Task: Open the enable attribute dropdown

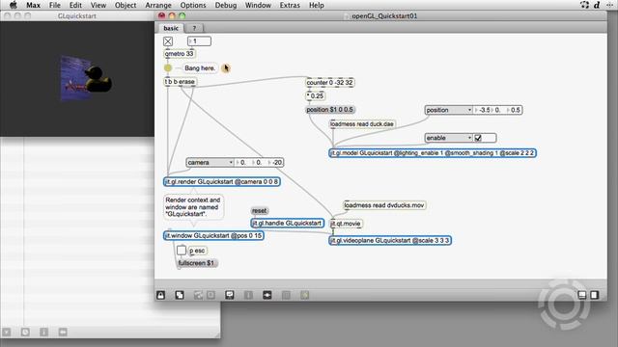Action: point(448,138)
